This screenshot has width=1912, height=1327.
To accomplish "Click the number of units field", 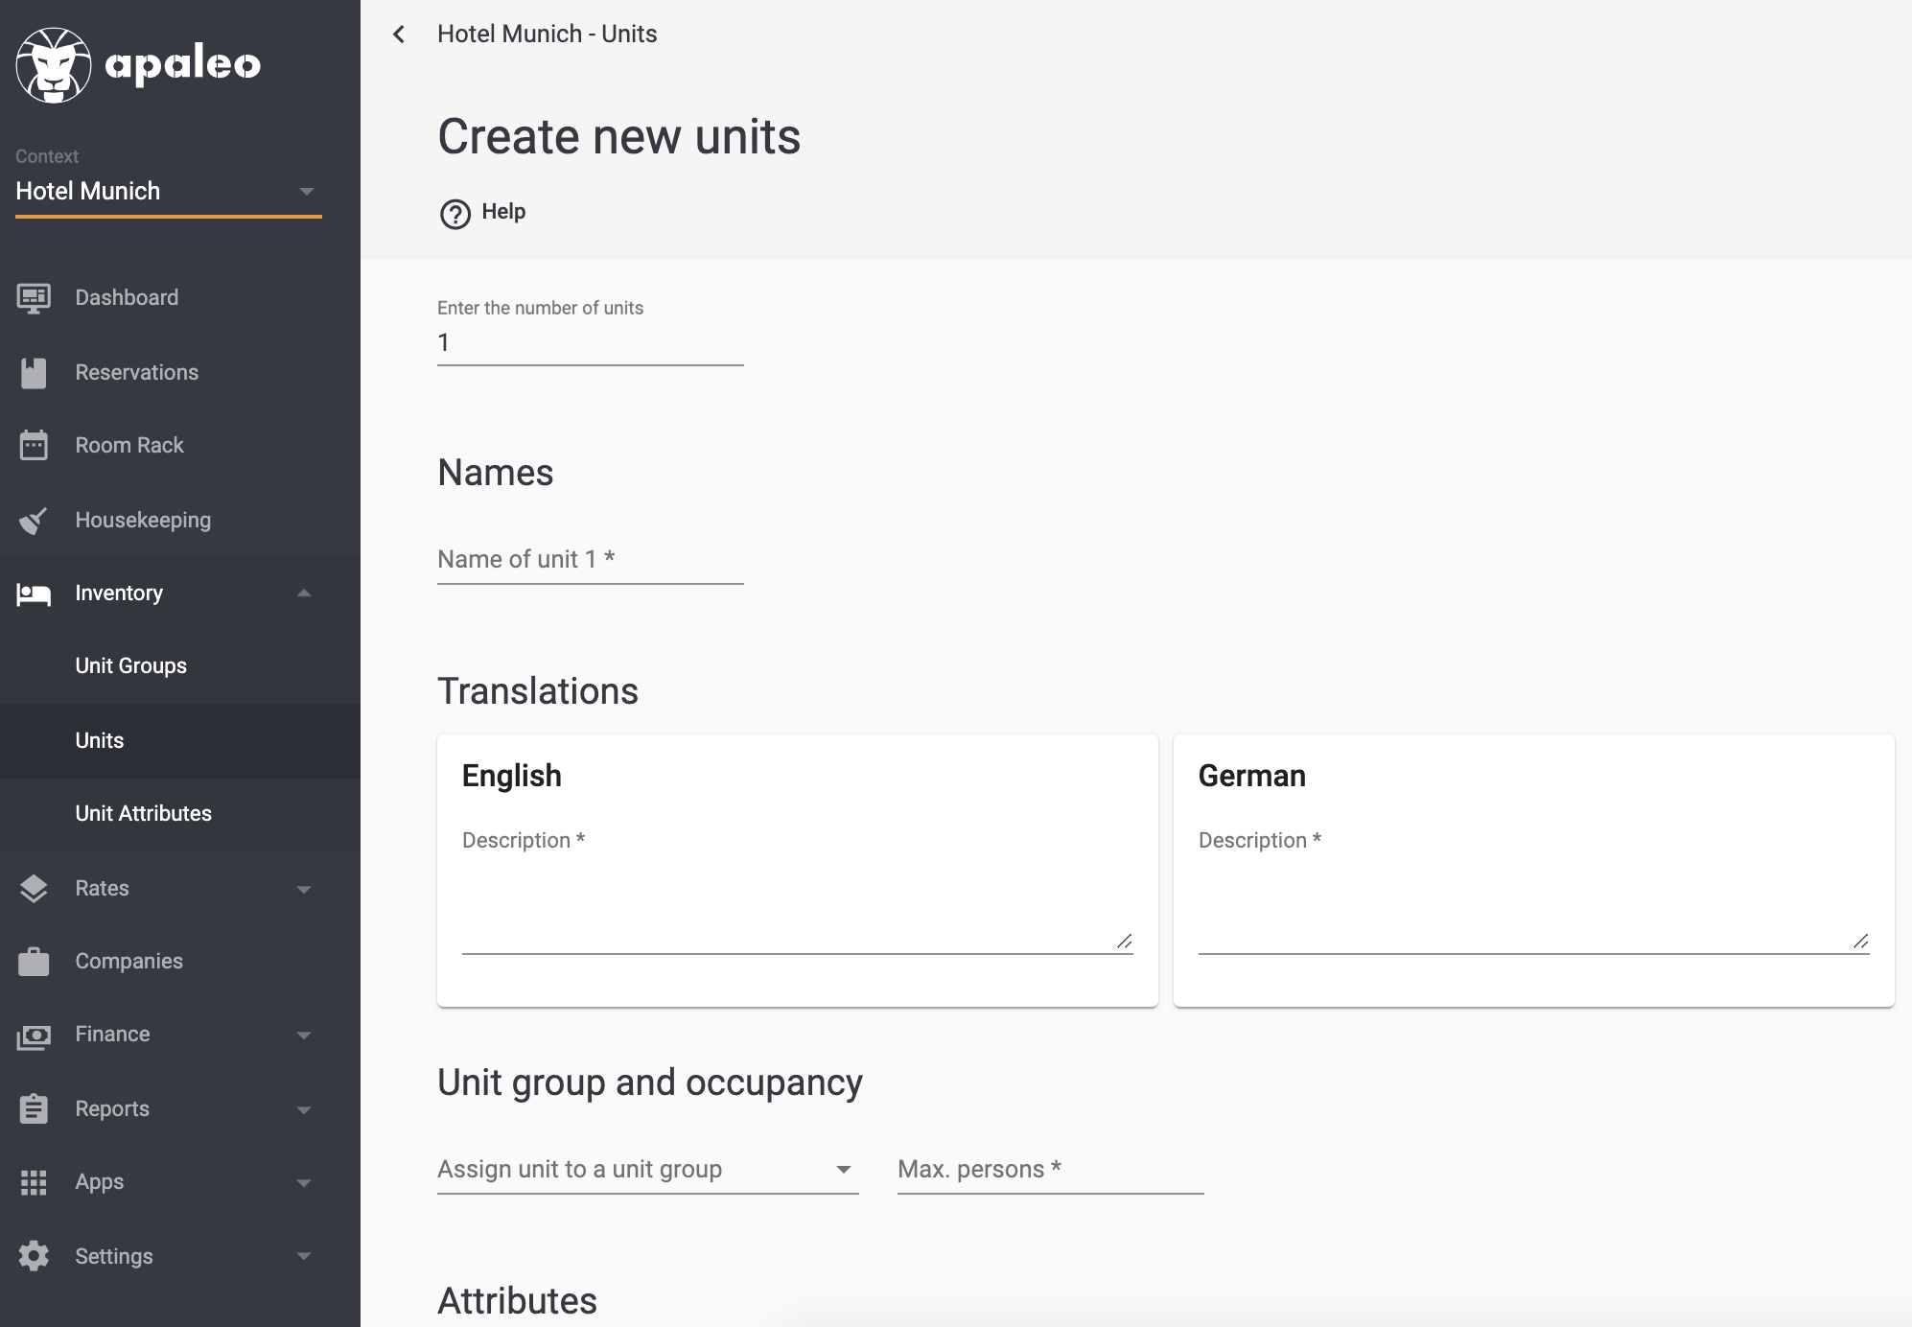I will click(x=591, y=343).
